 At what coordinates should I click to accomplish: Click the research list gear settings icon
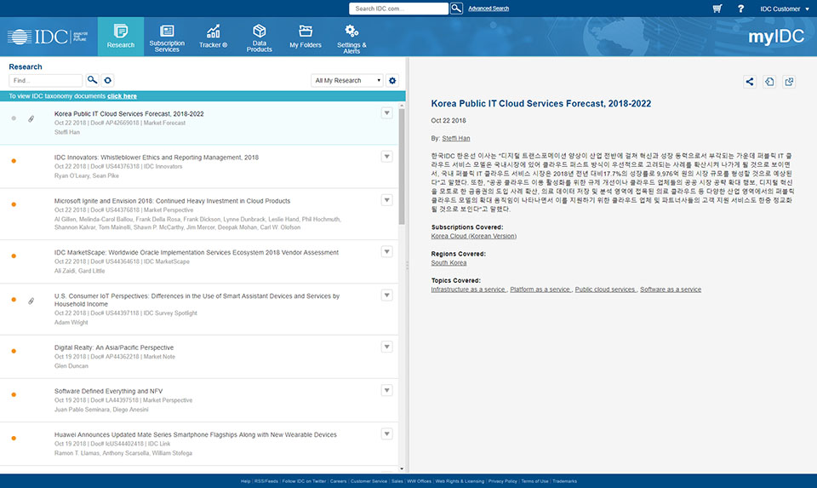click(x=392, y=80)
